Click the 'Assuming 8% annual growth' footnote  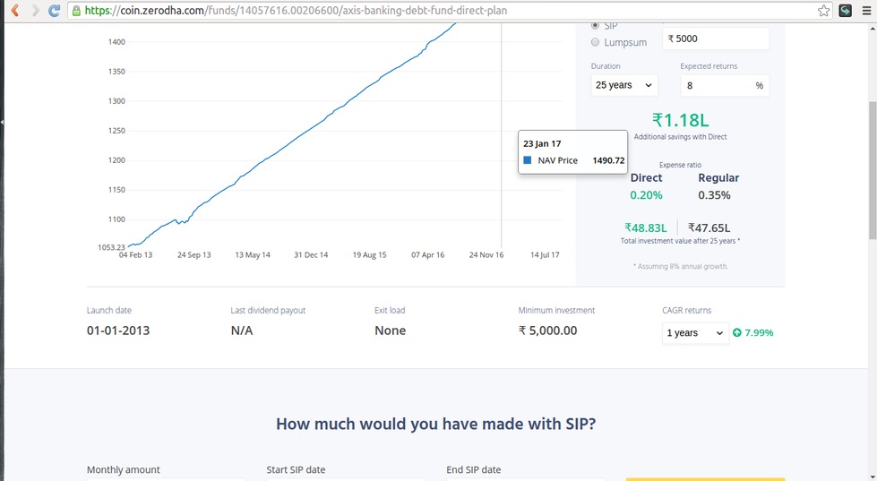[680, 267]
